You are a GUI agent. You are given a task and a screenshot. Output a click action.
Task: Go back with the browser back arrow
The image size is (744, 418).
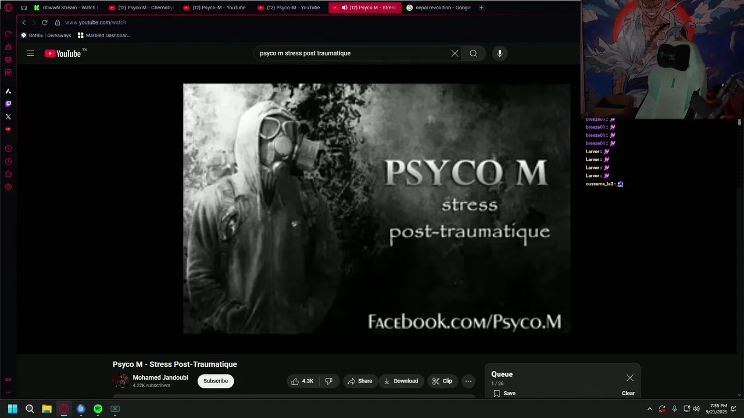click(x=24, y=23)
